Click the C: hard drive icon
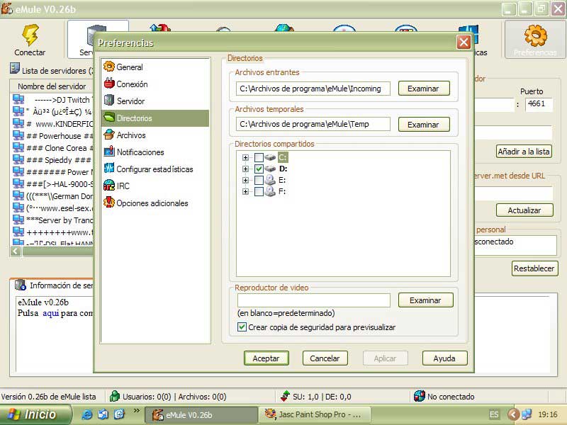This screenshot has width=567, height=425. click(x=270, y=157)
